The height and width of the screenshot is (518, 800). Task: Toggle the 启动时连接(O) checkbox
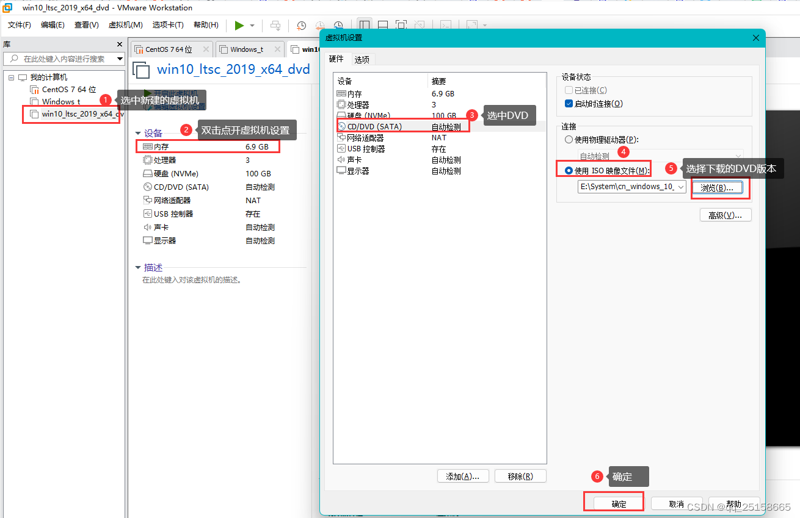(x=569, y=104)
